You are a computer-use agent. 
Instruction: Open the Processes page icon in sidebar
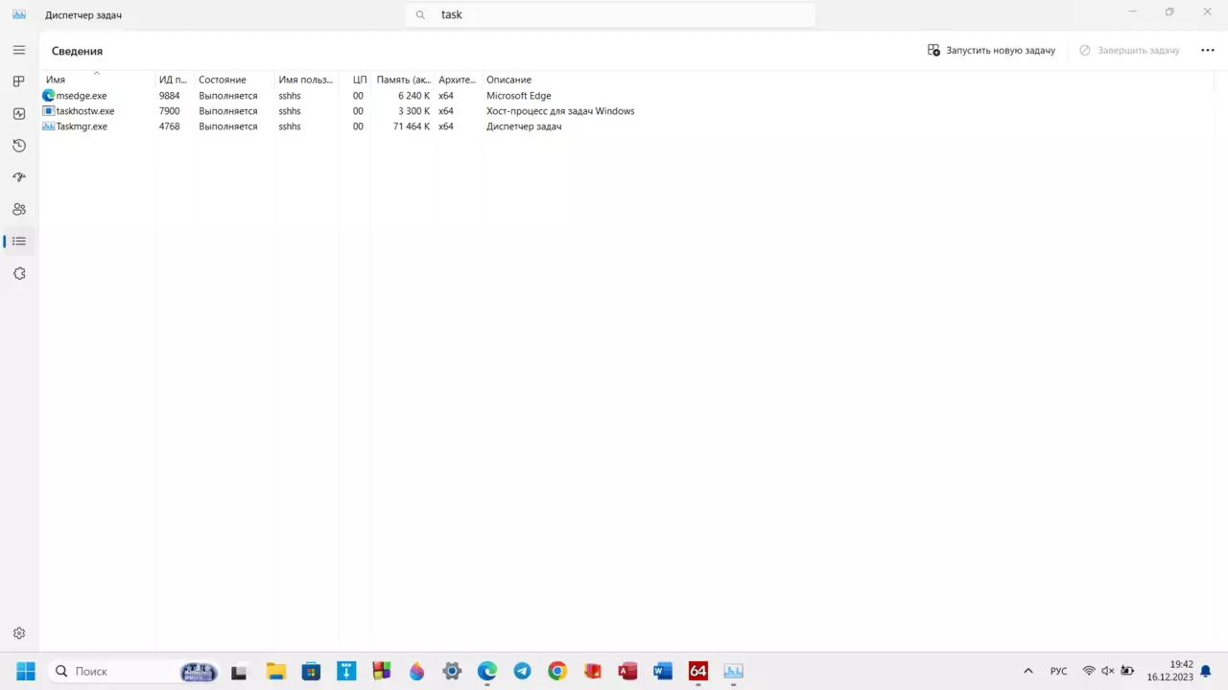pos(19,81)
